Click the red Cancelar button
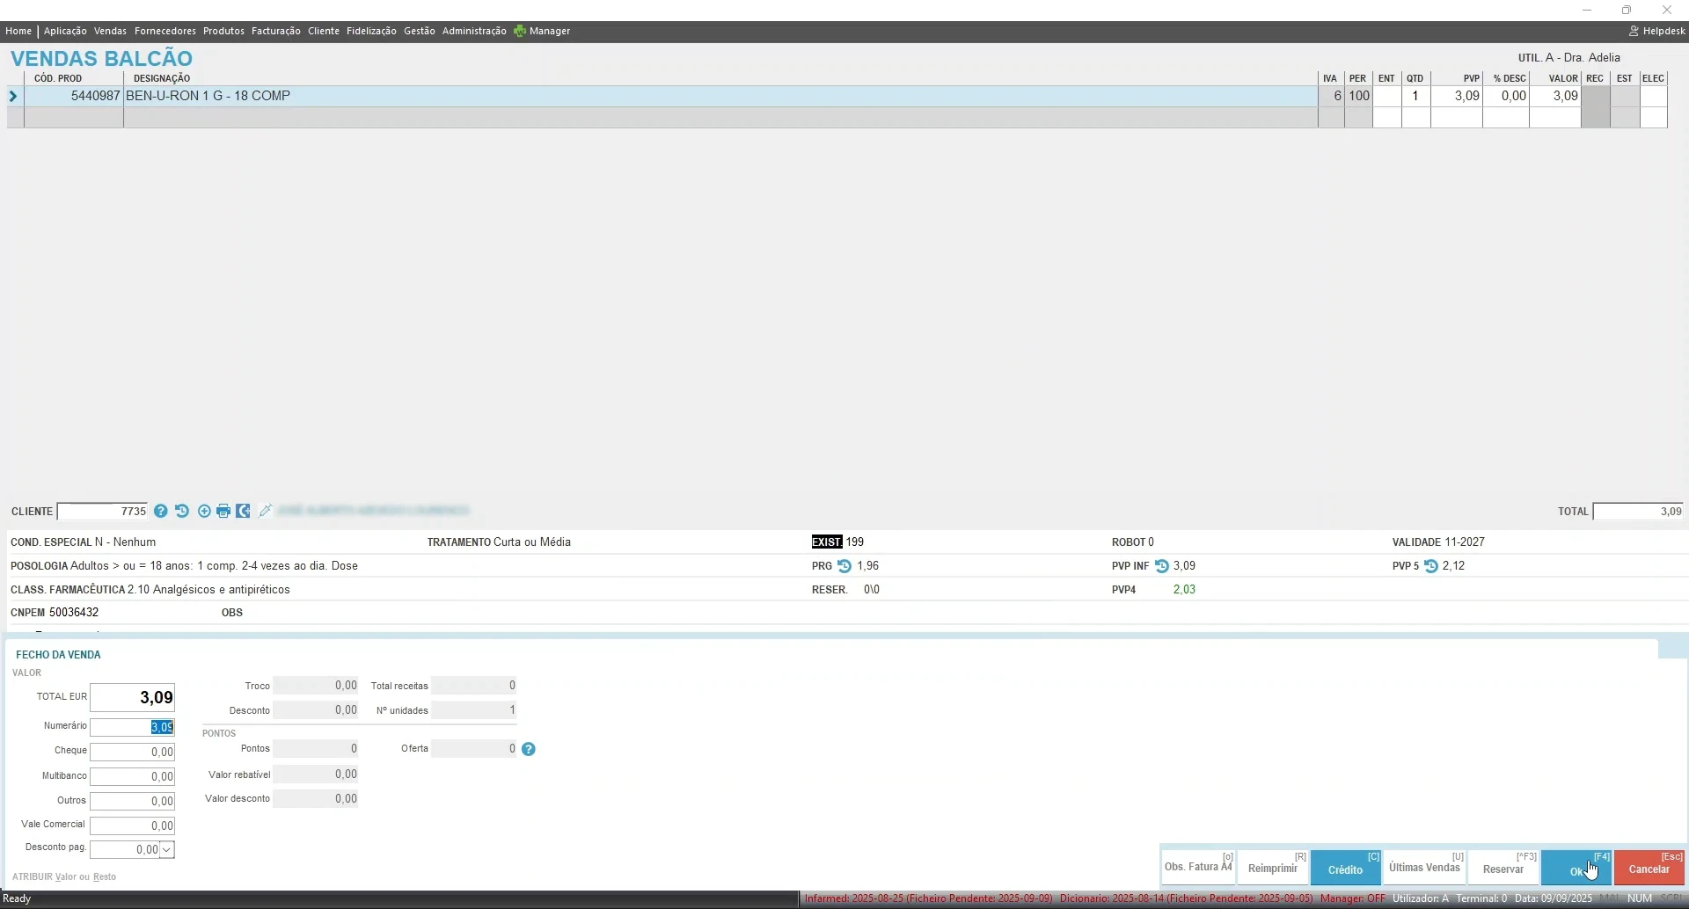 [x=1649, y=868]
